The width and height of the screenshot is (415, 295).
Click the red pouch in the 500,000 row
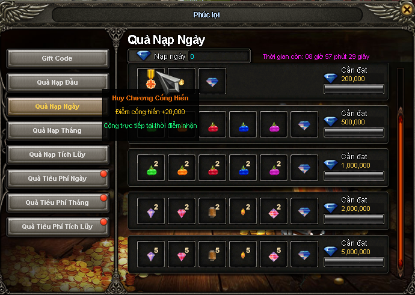212,124
